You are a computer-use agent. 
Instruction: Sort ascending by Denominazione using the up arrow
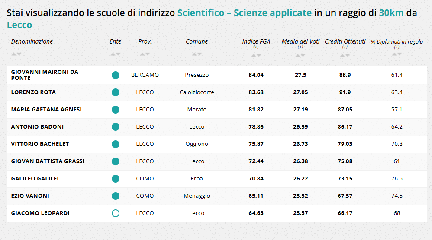(x=14, y=54)
